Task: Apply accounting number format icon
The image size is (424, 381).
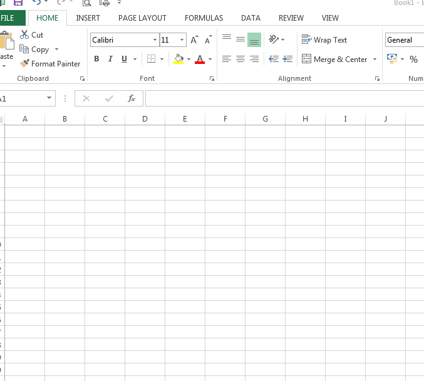Action: tap(392, 59)
